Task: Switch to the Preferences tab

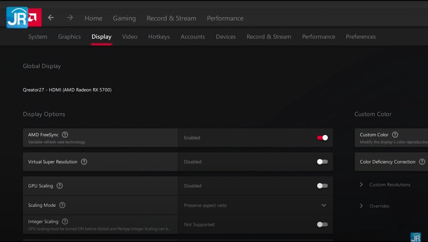Action: [361, 36]
